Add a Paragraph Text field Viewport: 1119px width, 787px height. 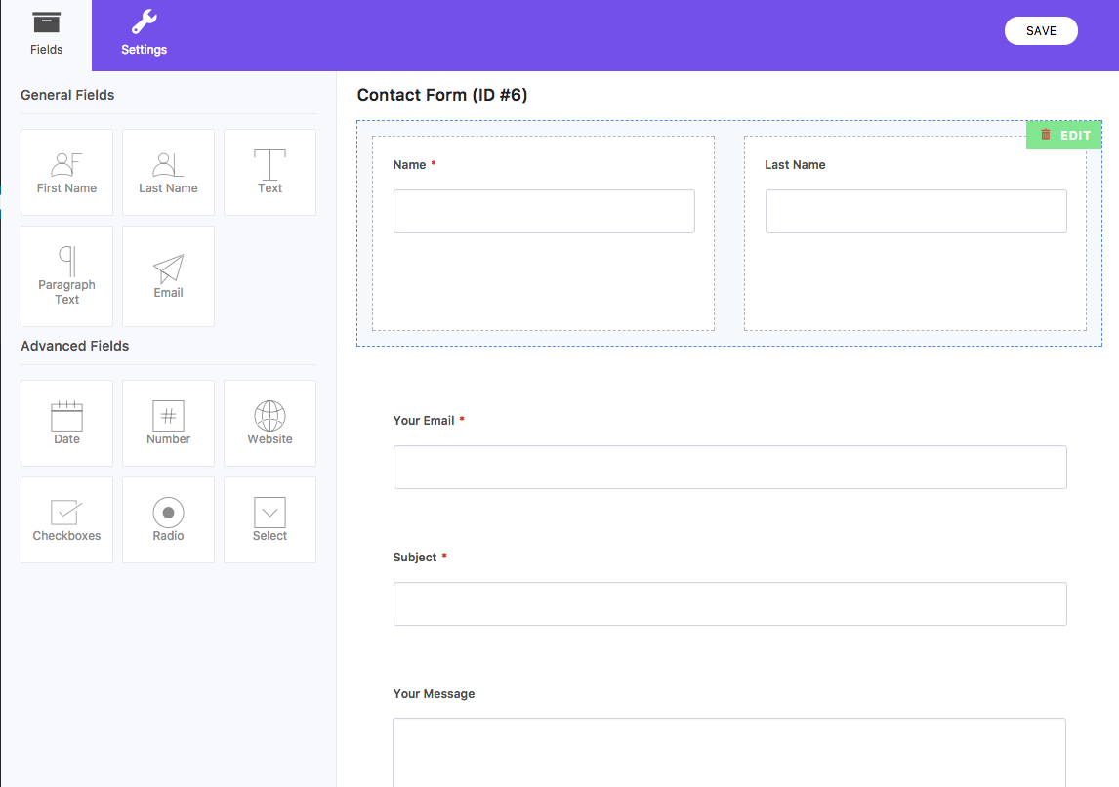tap(67, 276)
